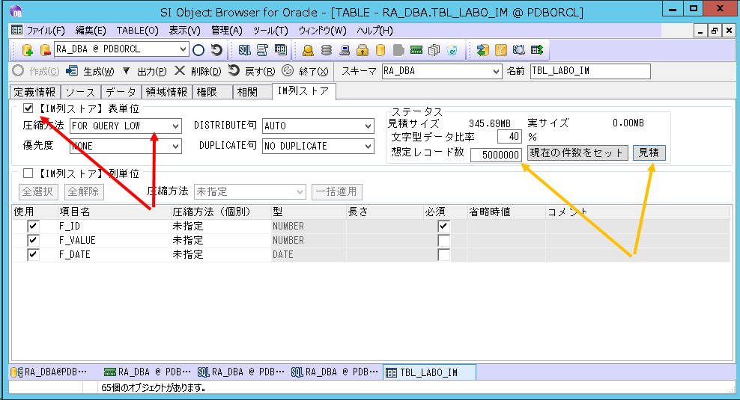
Task: Open the ツール(T) menu
Action: tap(270, 31)
